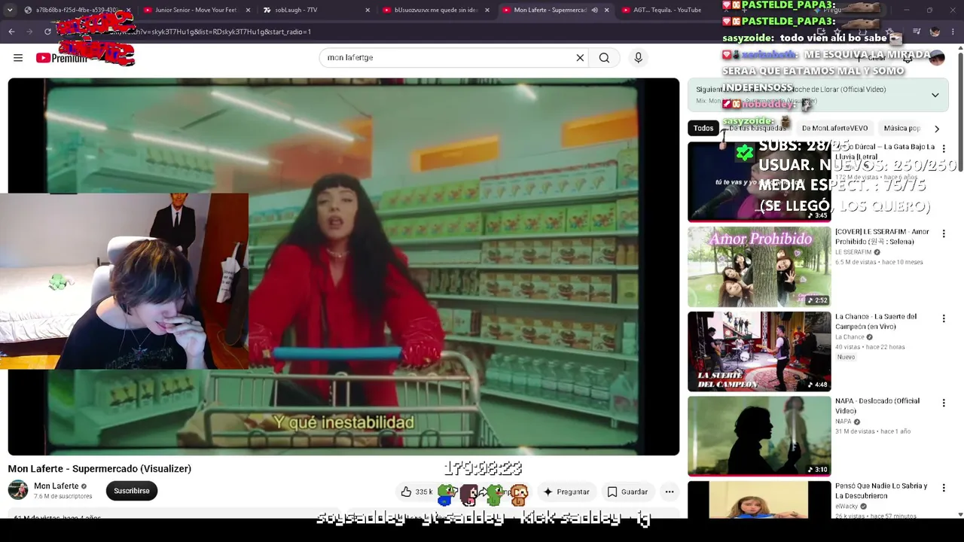Select the Música pop filter chip
This screenshot has height=542, width=964.
(901, 129)
